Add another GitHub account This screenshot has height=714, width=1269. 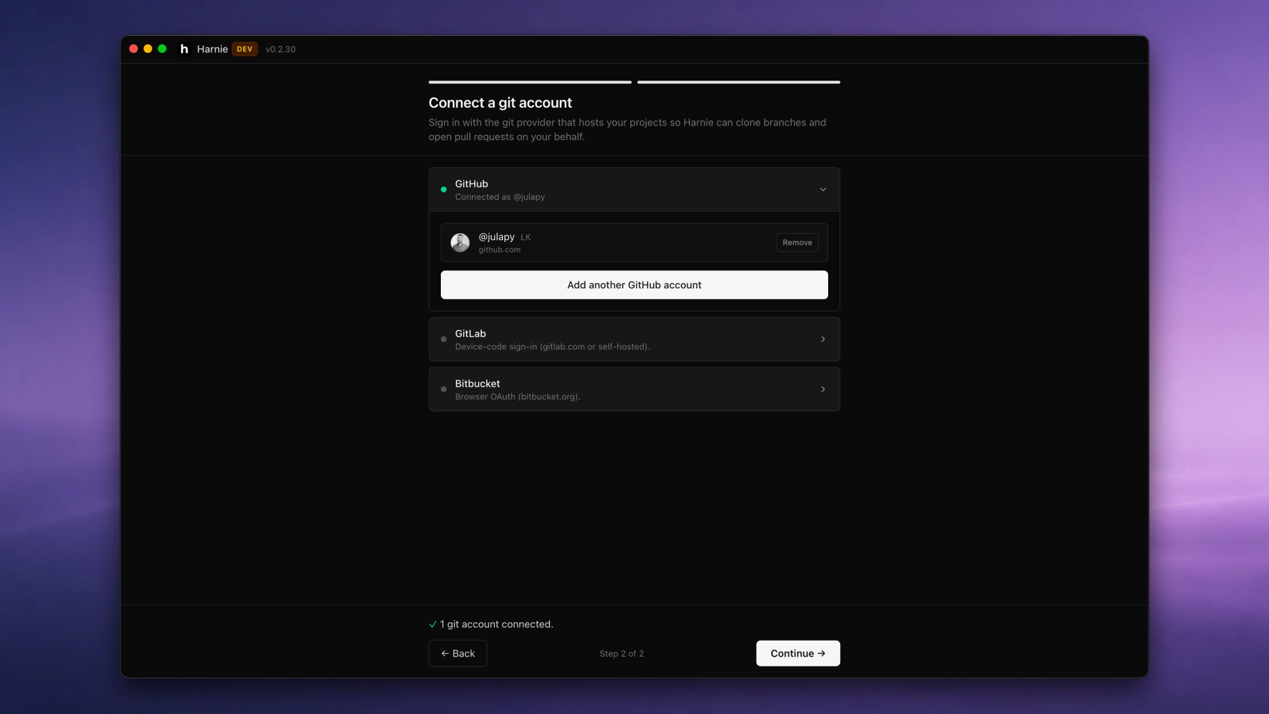(634, 285)
